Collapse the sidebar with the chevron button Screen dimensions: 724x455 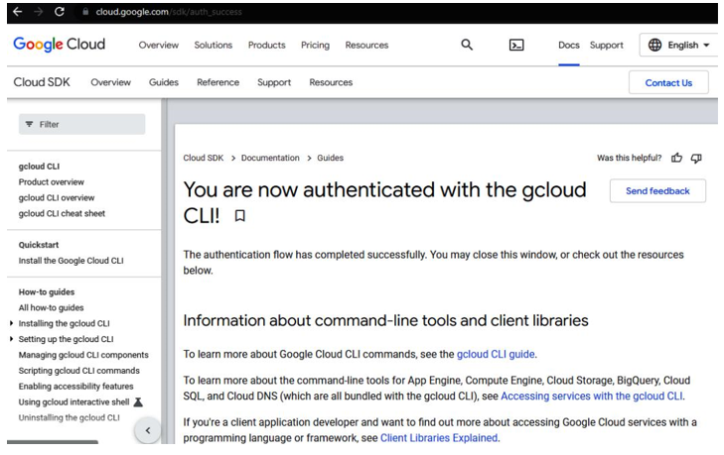click(x=148, y=430)
